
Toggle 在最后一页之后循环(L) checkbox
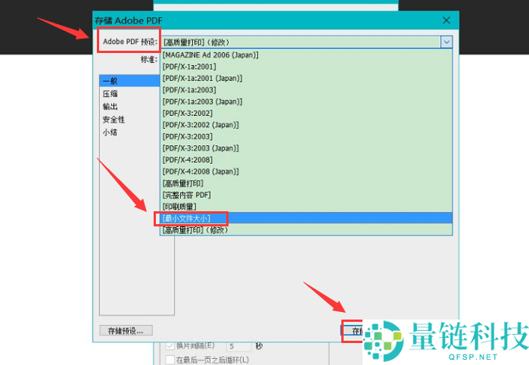tap(170, 359)
